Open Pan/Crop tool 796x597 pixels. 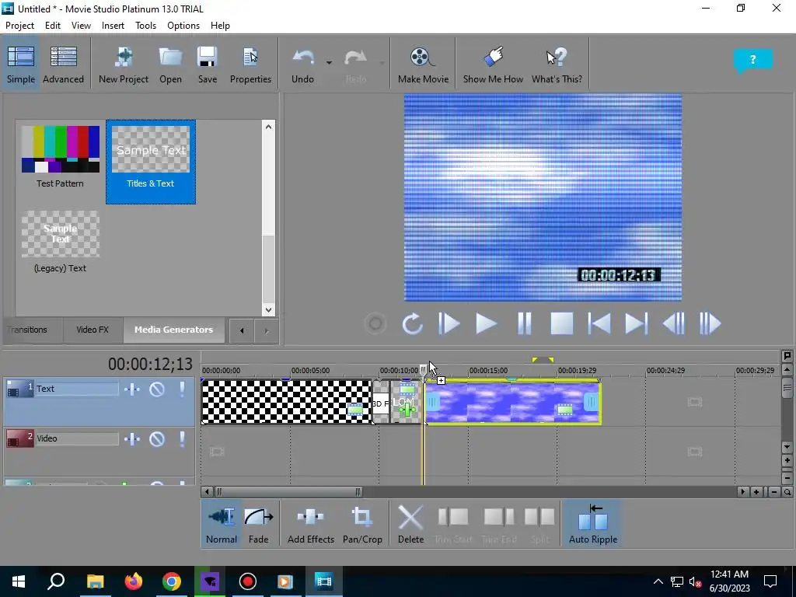pyautogui.click(x=362, y=525)
